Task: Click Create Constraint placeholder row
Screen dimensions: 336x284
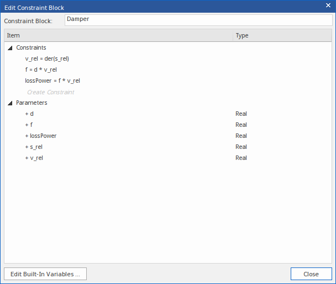Action: pyautogui.click(x=50, y=92)
